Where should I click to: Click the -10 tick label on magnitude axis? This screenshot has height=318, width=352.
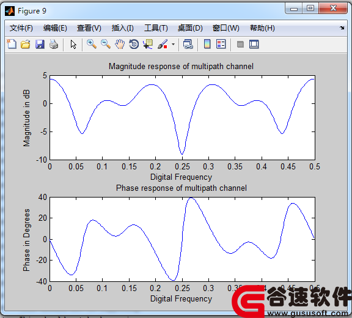(42, 160)
